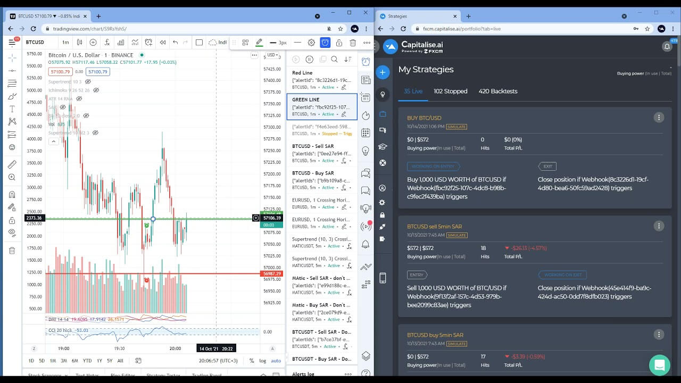Open BTCUSD sell 5min SAR strategy link
Image resolution: width=681 pixels, height=383 pixels.
tap(434, 227)
